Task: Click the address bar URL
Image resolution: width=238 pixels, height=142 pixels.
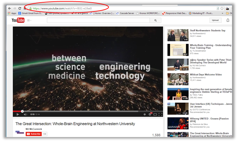Action: tap(62, 9)
